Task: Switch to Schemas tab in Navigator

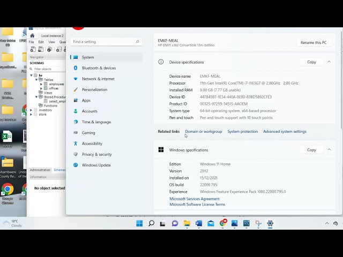Action: 59,170
